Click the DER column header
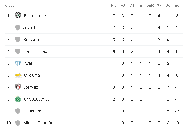Image resolution: width=183 pixels, height=129 pixels. (x=150, y=6)
